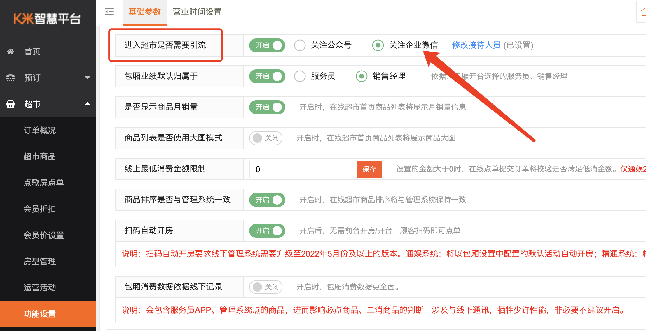Click the 包厢消费数据依据线下记录 label
Screen dimensions: 646x331
click(x=173, y=287)
